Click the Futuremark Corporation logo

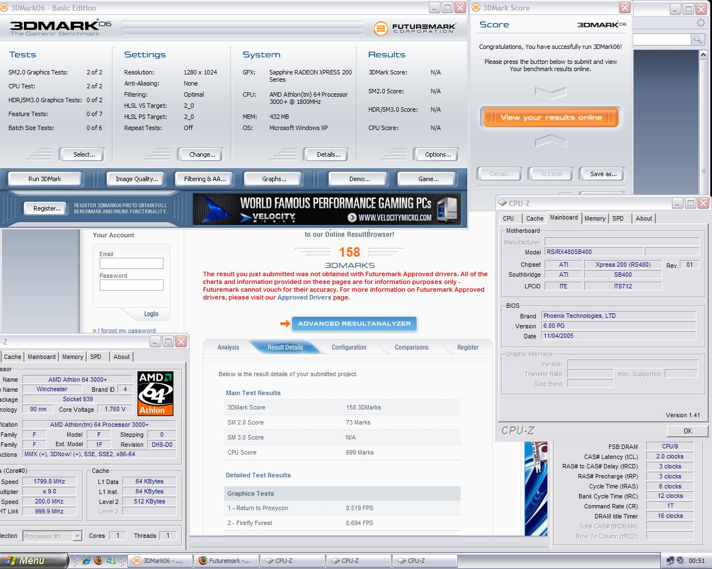tap(414, 28)
